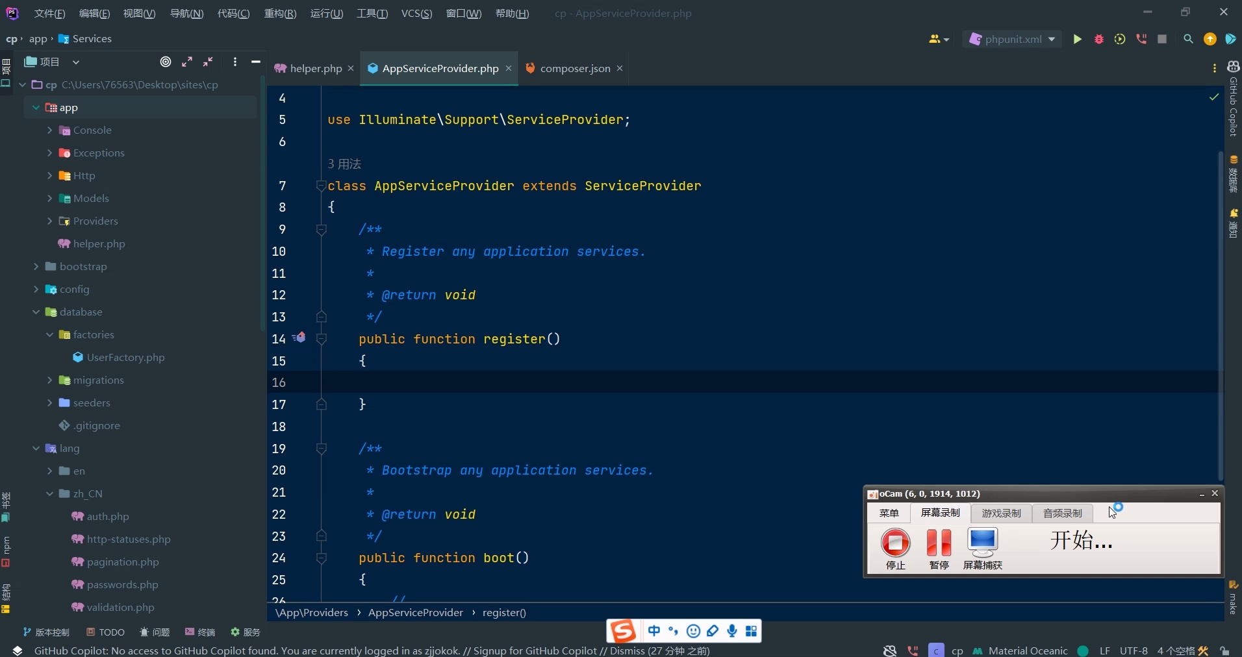
Task: Open the 重构 refactor menu
Action: pos(280,13)
